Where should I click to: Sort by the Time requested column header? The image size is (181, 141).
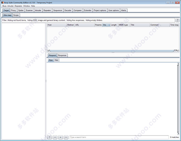[x=174, y=25]
